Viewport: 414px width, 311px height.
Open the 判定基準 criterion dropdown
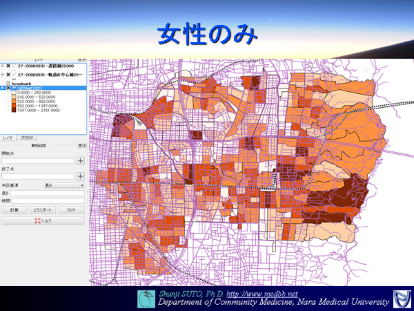pyautogui.click(x=64, y=185)
